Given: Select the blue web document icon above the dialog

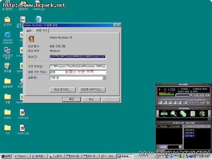Looking at the screenshot, I should coord(38,19).
